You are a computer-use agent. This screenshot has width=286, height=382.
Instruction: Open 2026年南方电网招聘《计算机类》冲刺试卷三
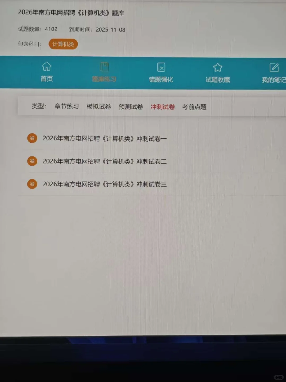point(105,184)
